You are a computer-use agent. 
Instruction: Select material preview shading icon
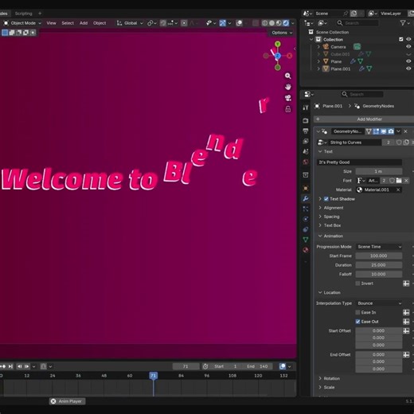tap(279, 23)
